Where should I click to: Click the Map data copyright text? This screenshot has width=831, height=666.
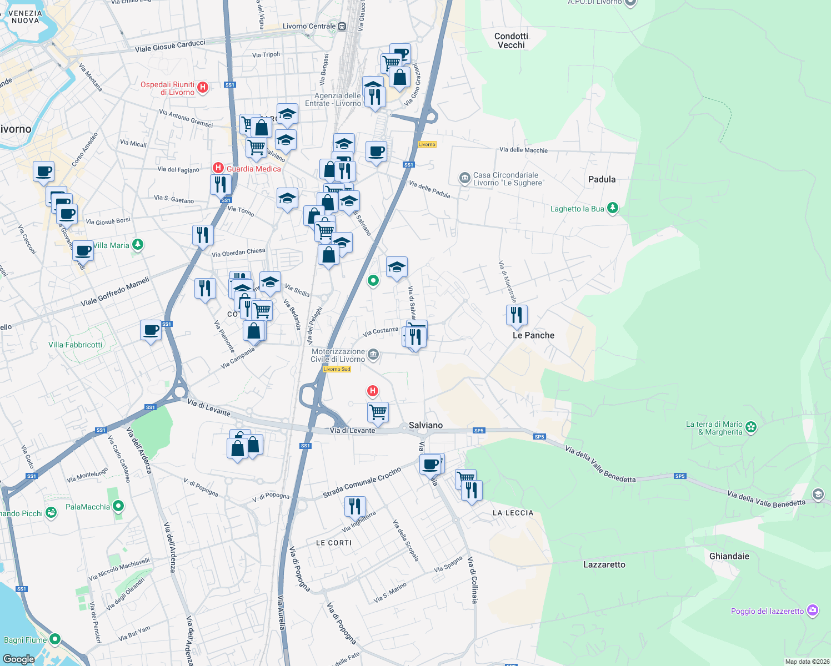click(x=805, y=662)
